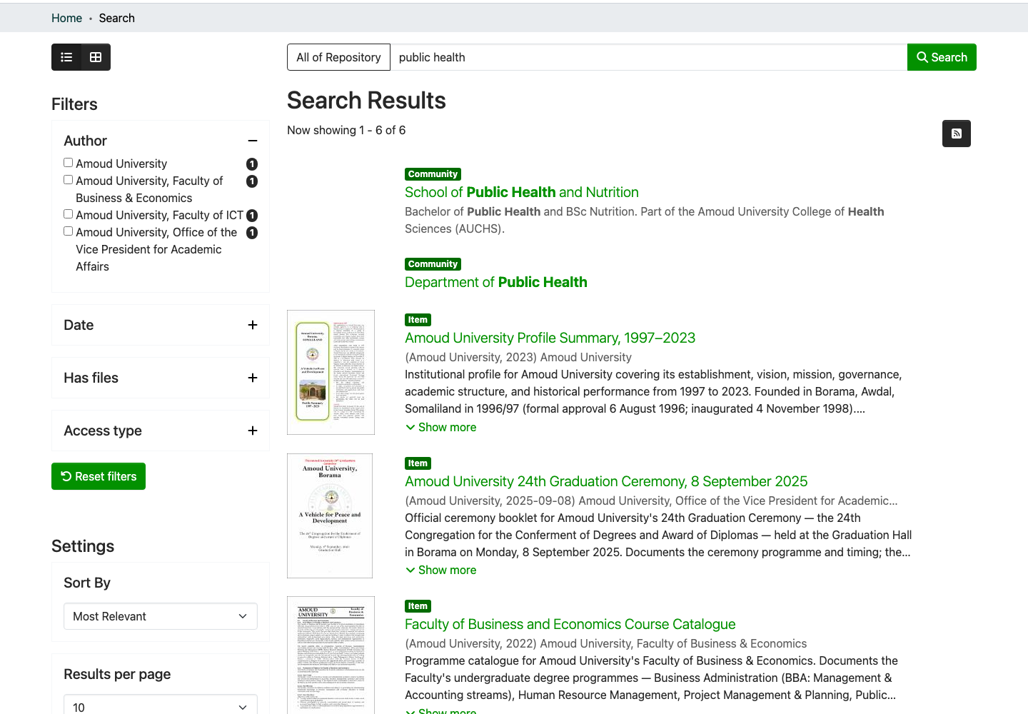The width and height of the screenshot is (1028, 714).
Task: Click the search query input field
Action: click(649, 57)
